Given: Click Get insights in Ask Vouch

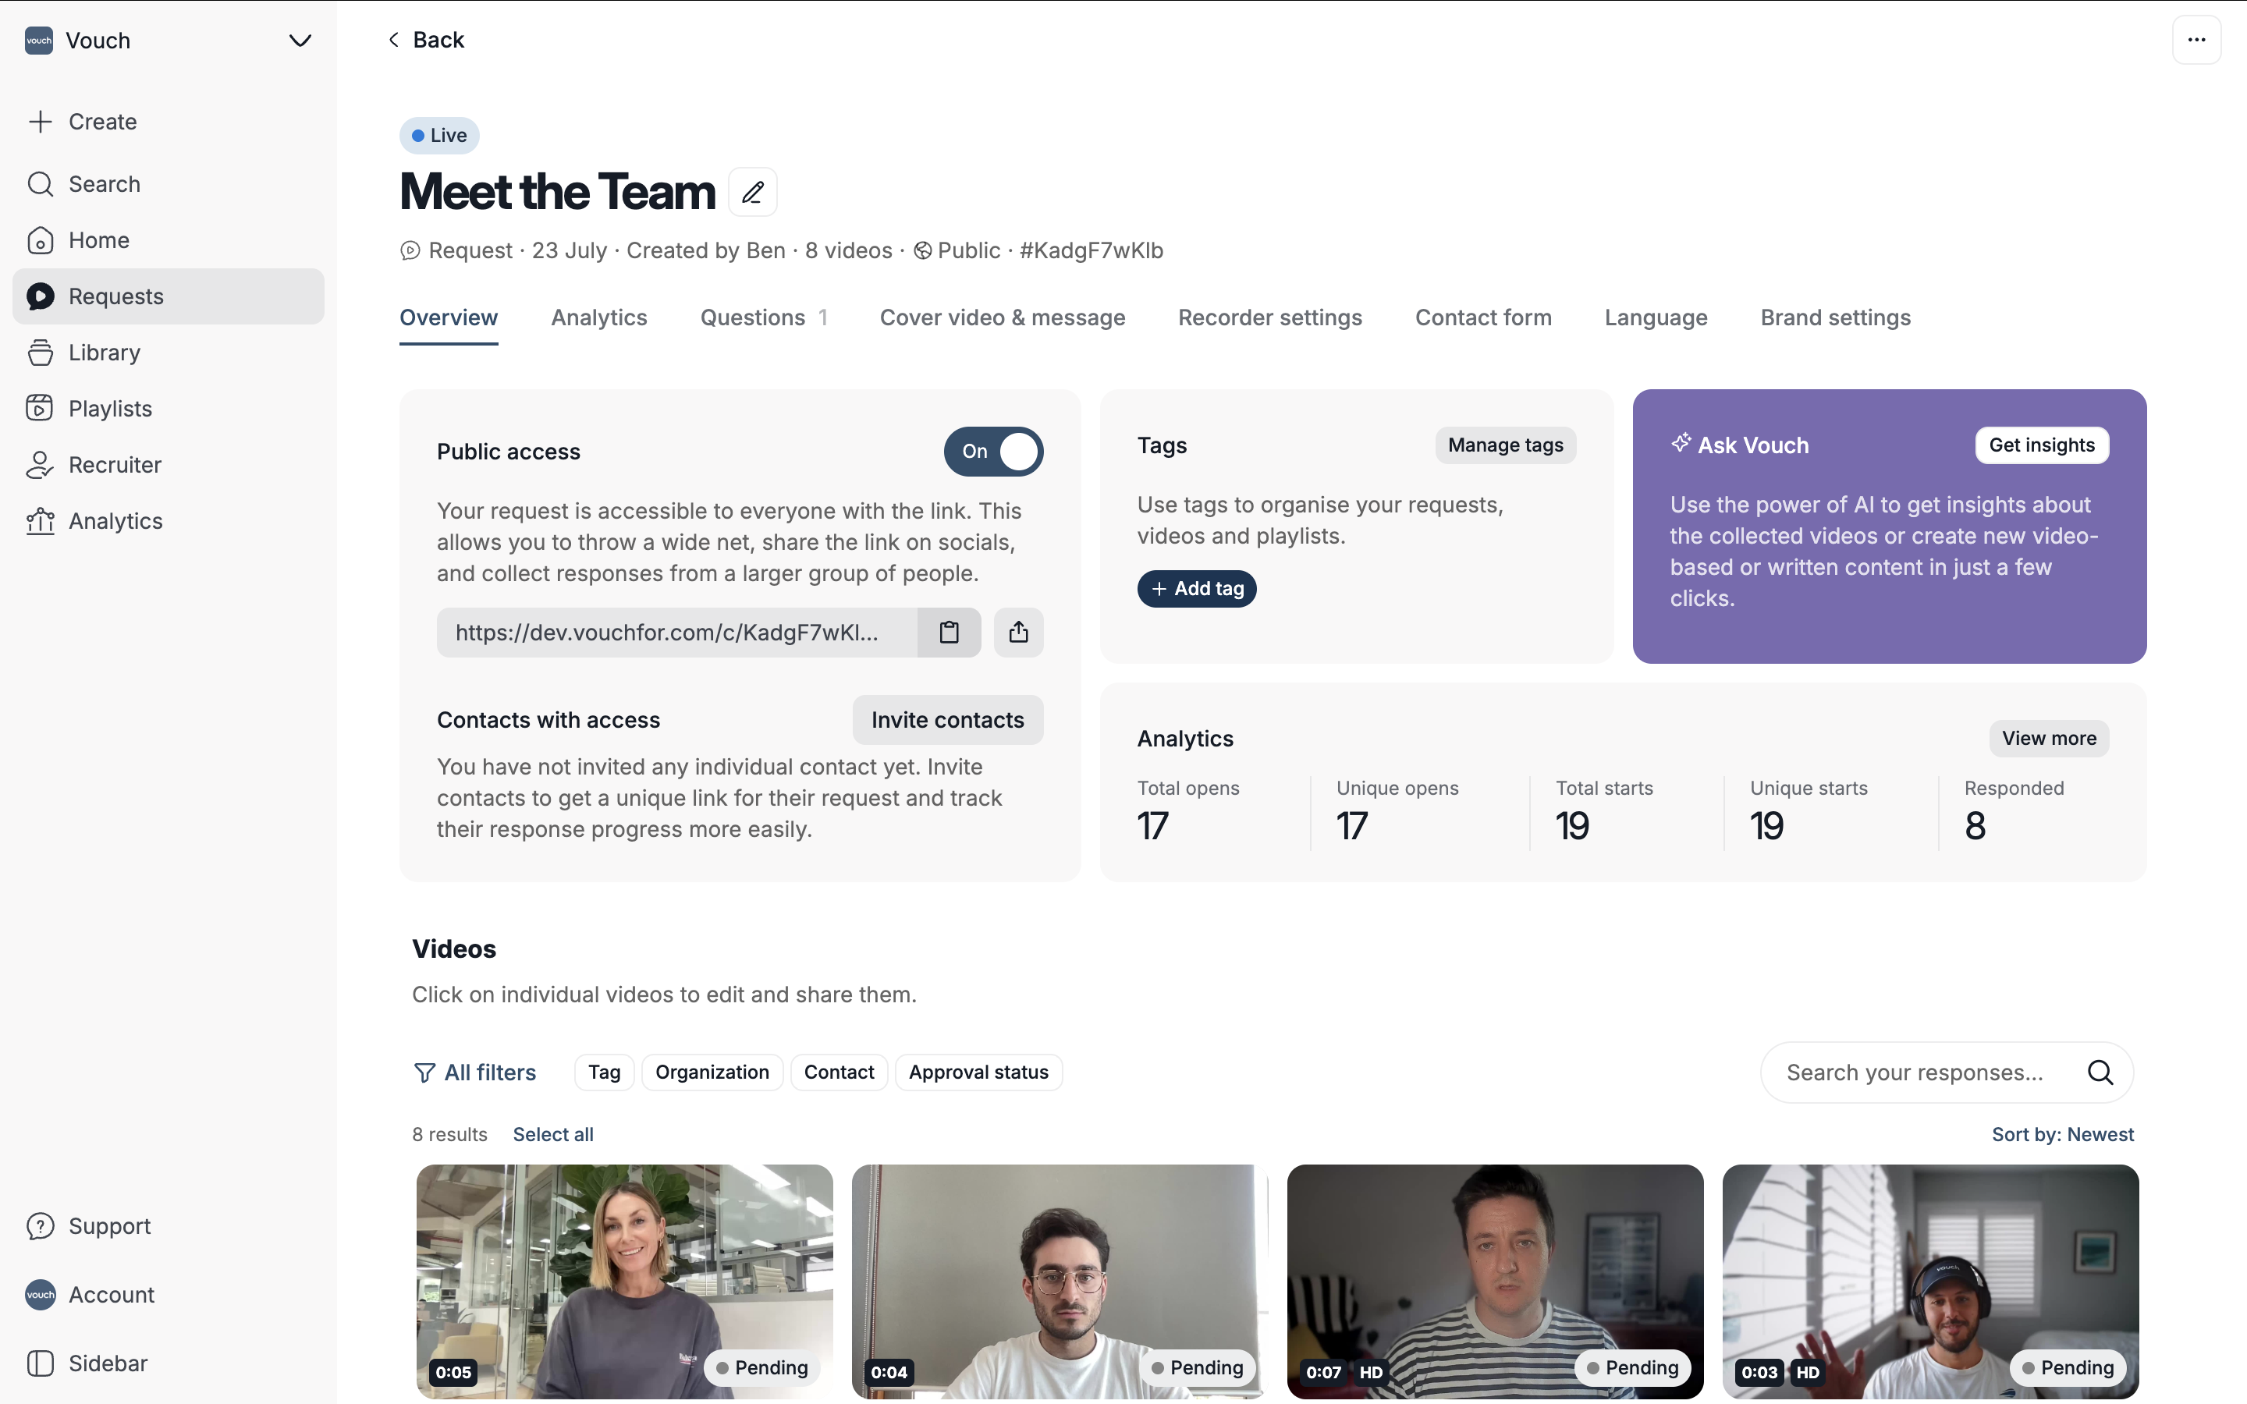Looking at the screenshot, I should click(2042, 445).
